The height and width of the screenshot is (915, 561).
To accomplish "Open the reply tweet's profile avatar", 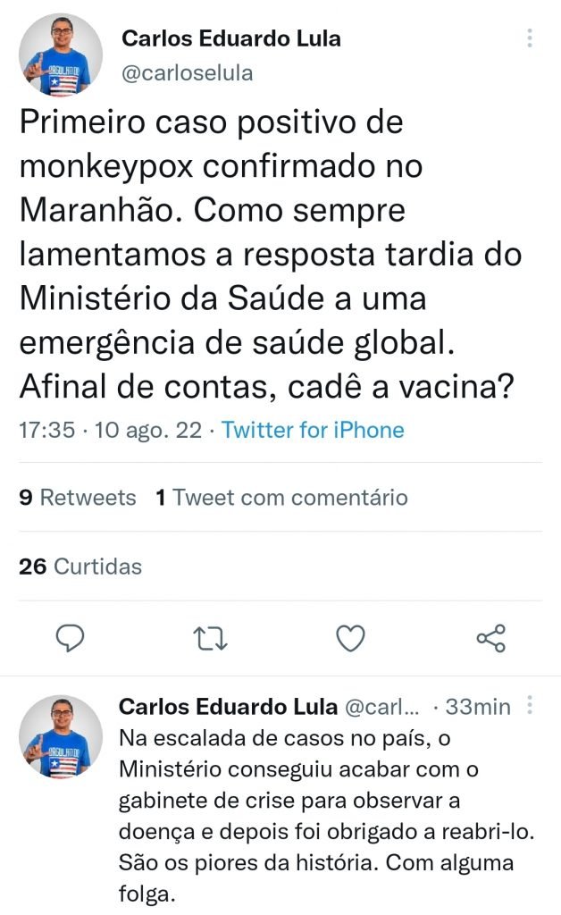I will tap(61, 736).
